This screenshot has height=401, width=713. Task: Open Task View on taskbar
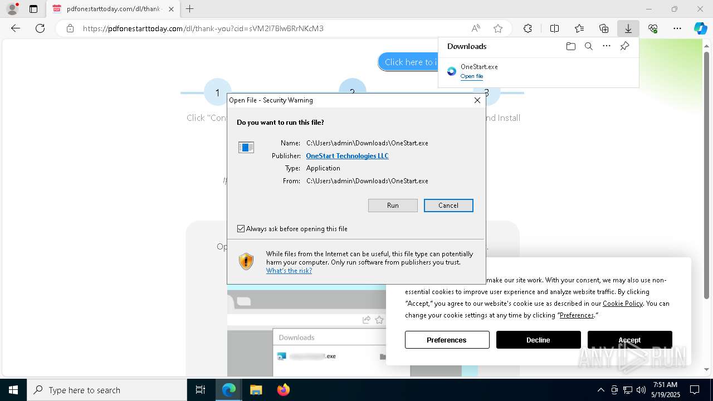pos(201,390)
